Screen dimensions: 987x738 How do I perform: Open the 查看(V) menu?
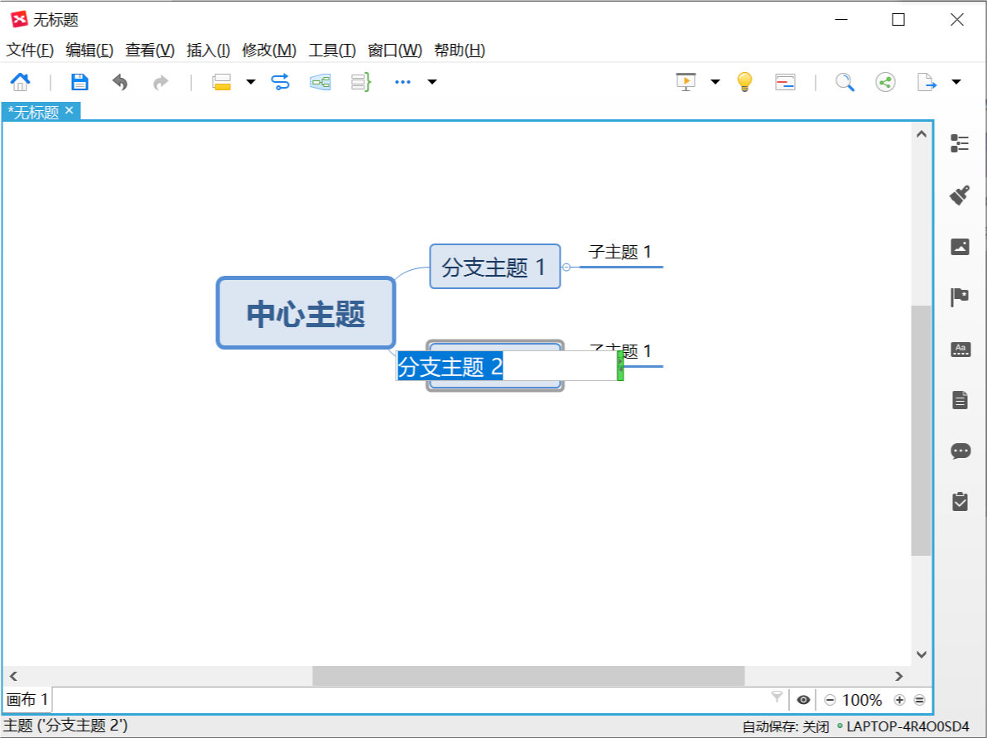pos(150,51)
